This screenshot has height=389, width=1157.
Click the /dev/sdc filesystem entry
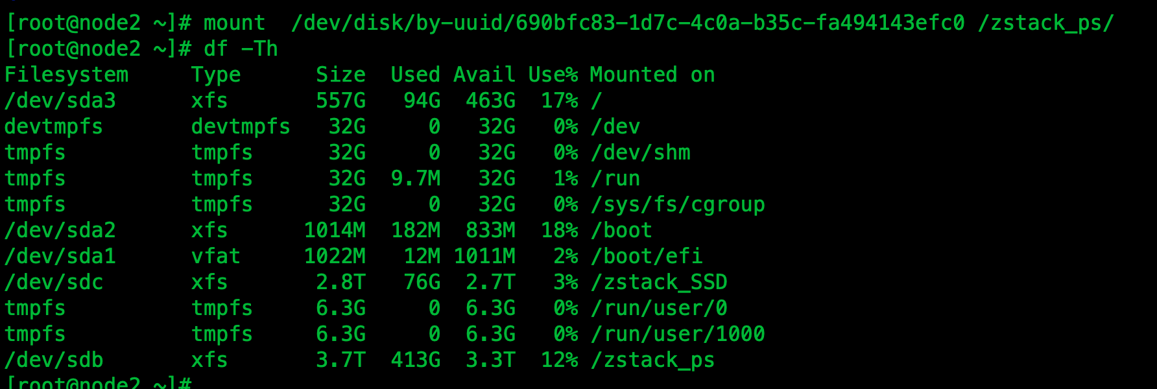click(x=54, y=283)
